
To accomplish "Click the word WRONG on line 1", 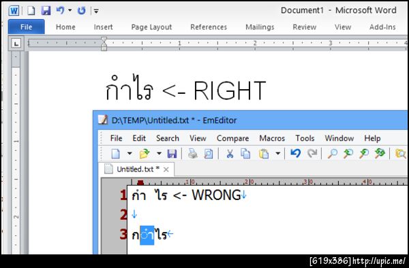I will click(216, 195).
